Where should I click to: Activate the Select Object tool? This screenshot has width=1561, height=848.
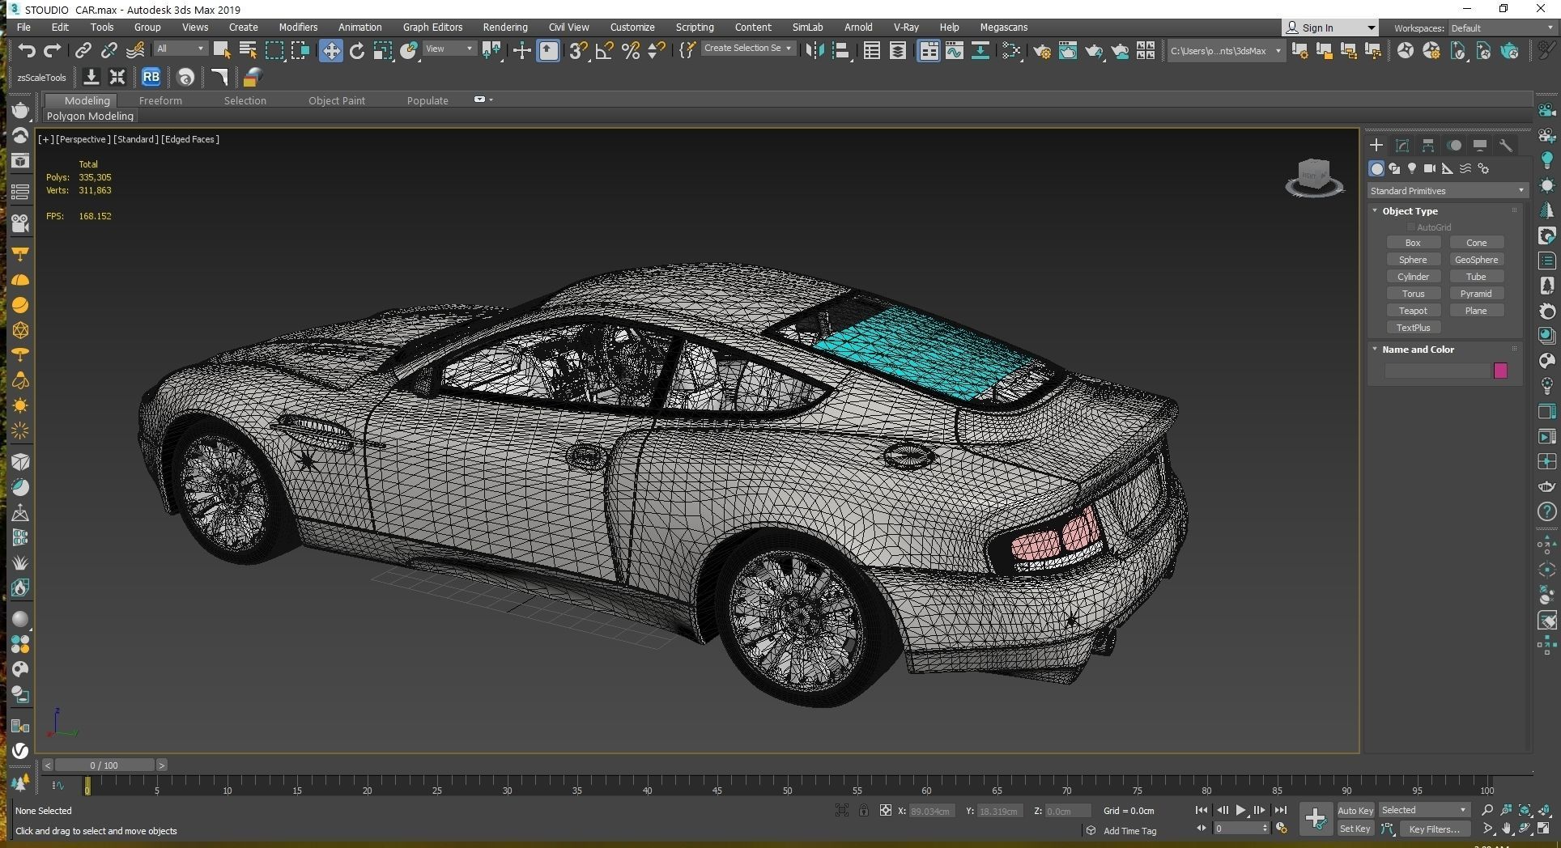point(221,51)
